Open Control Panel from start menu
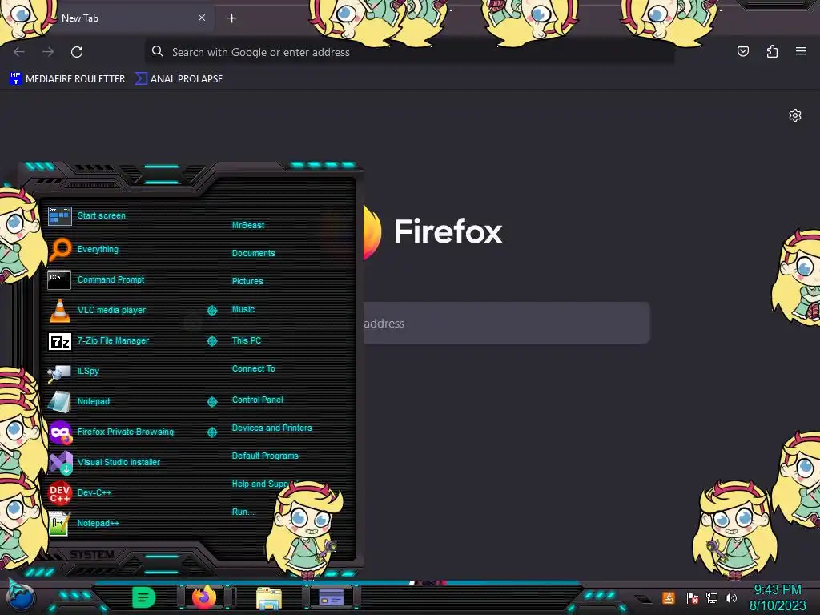The image size is (820, 615). (257, 400)
